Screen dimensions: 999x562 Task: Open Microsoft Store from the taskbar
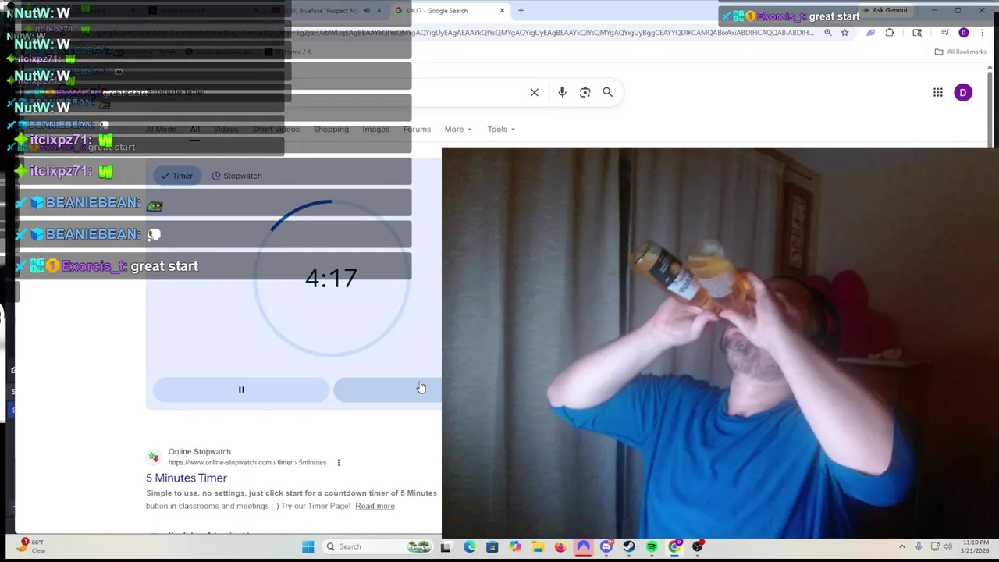pyautogui.click(x=492, y=546)
